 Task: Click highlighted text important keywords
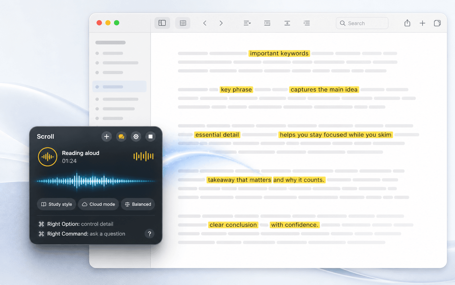point(279,53)
